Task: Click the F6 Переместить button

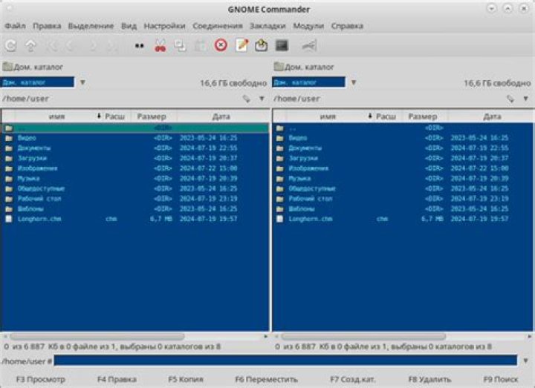Action: tap(267, 379)
